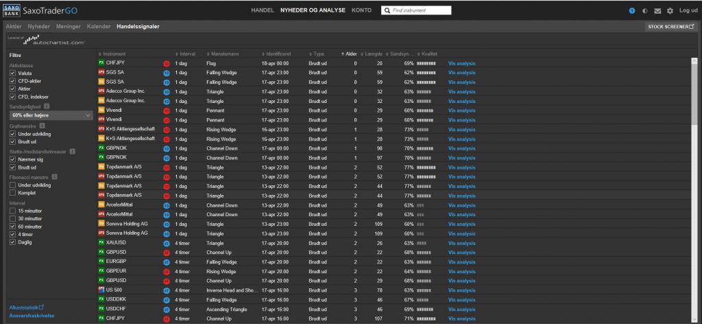Image resolution: width=702 pixels, height=324 pixels.
Task: Click the 4H circle icon in XAUUSD row
Action: pos(167,243)
